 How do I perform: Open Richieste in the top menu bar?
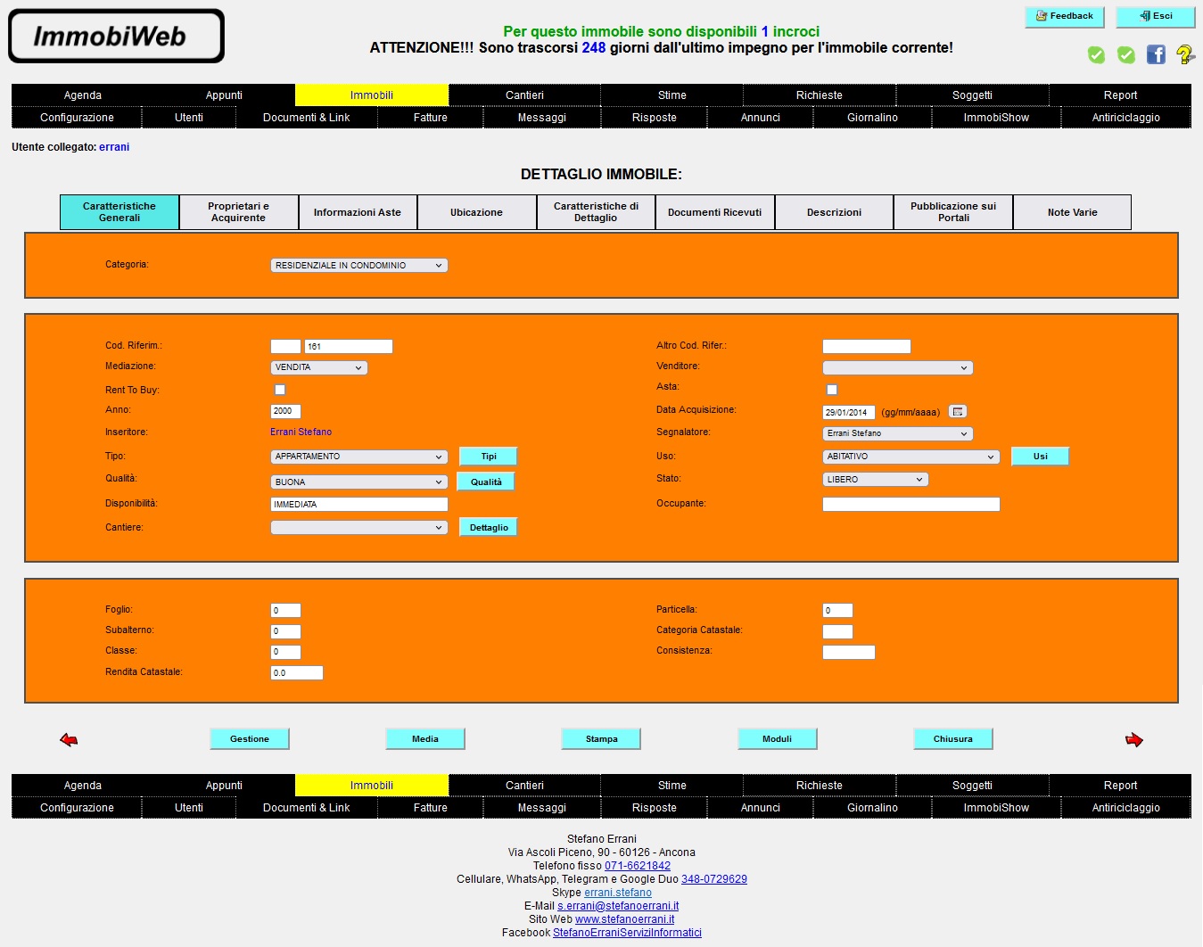(819, 95)
